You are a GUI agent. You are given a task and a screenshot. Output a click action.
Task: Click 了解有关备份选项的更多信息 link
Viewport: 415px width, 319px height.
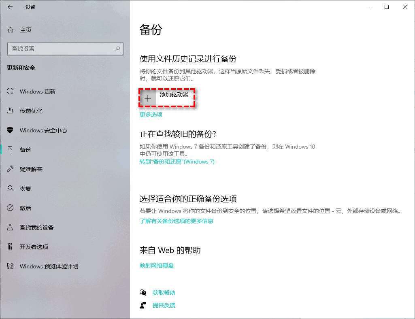tap(176, 221)
